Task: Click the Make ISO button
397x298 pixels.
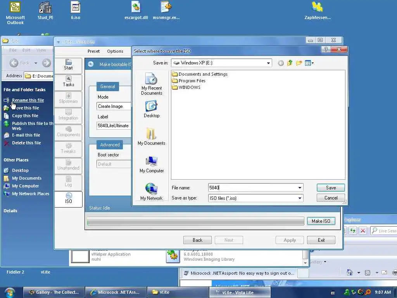Action: pos(321,221)
